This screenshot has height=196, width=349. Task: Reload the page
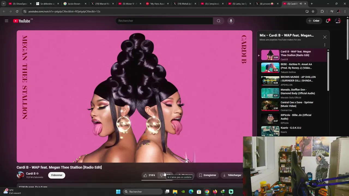click(x=17, y=11)
